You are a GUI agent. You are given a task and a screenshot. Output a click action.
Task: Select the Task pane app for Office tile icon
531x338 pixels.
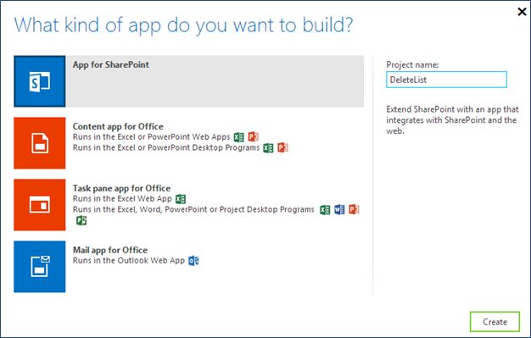click(x=40, y=205)
